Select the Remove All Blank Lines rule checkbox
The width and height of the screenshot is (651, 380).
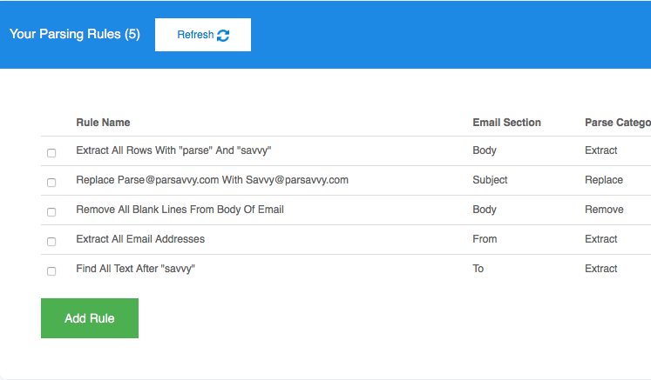[51, 212]
